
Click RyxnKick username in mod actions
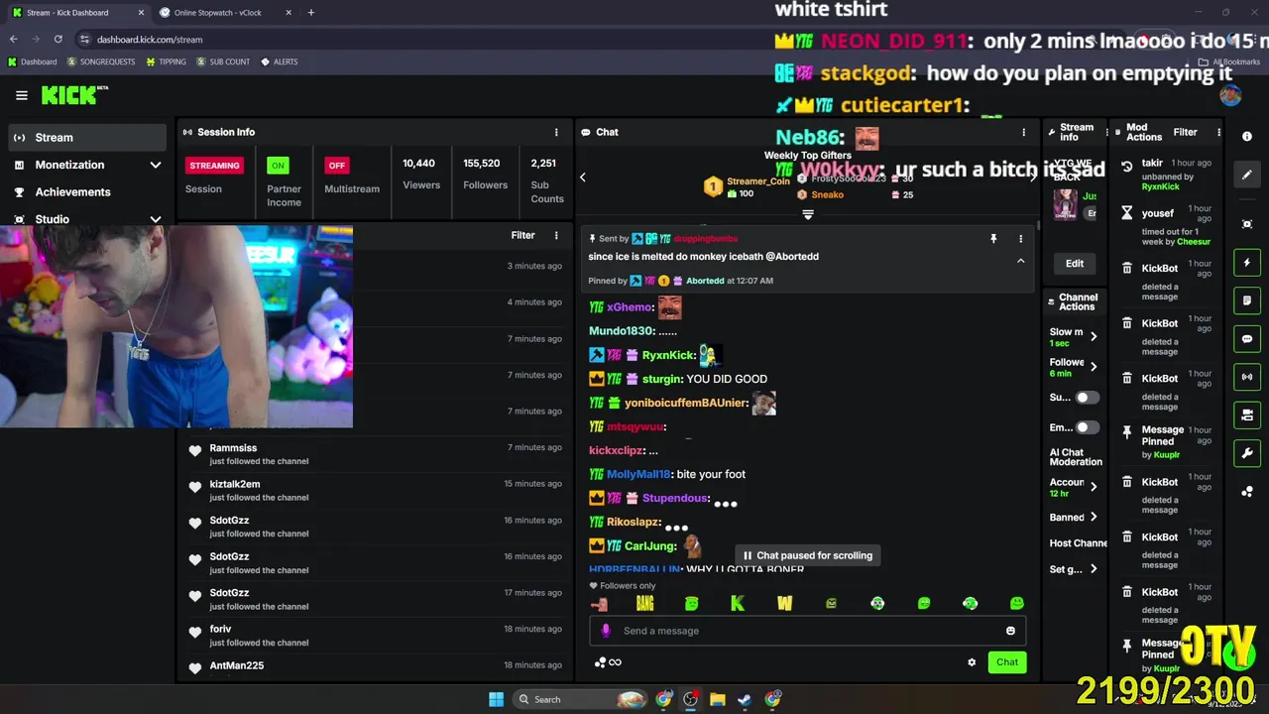[1161, 186]
